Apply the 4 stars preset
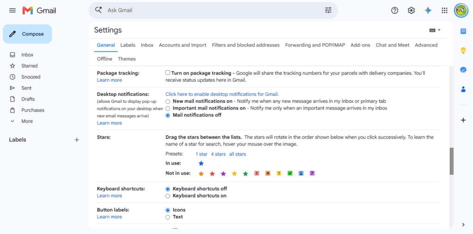The width and height of the screenshot is (473, 234). (x=218, y=154)
